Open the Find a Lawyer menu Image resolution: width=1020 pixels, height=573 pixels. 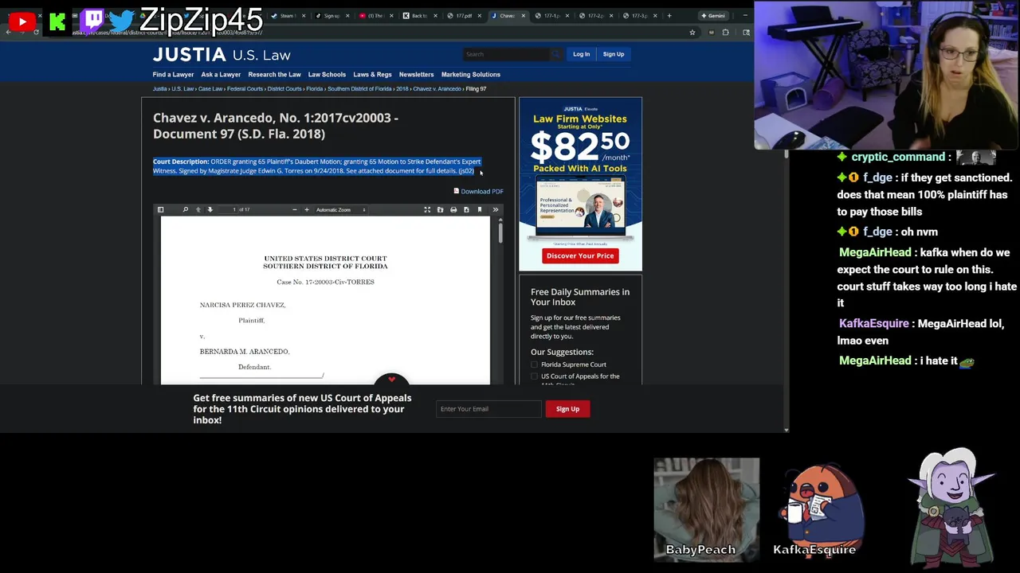coord(173,75)
